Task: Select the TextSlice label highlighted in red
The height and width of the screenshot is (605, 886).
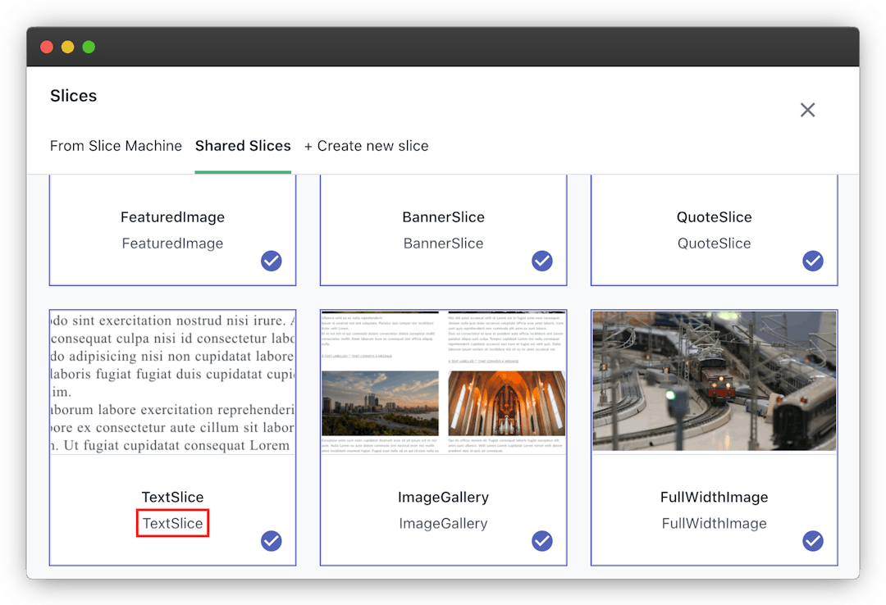Action: [172, 522]
